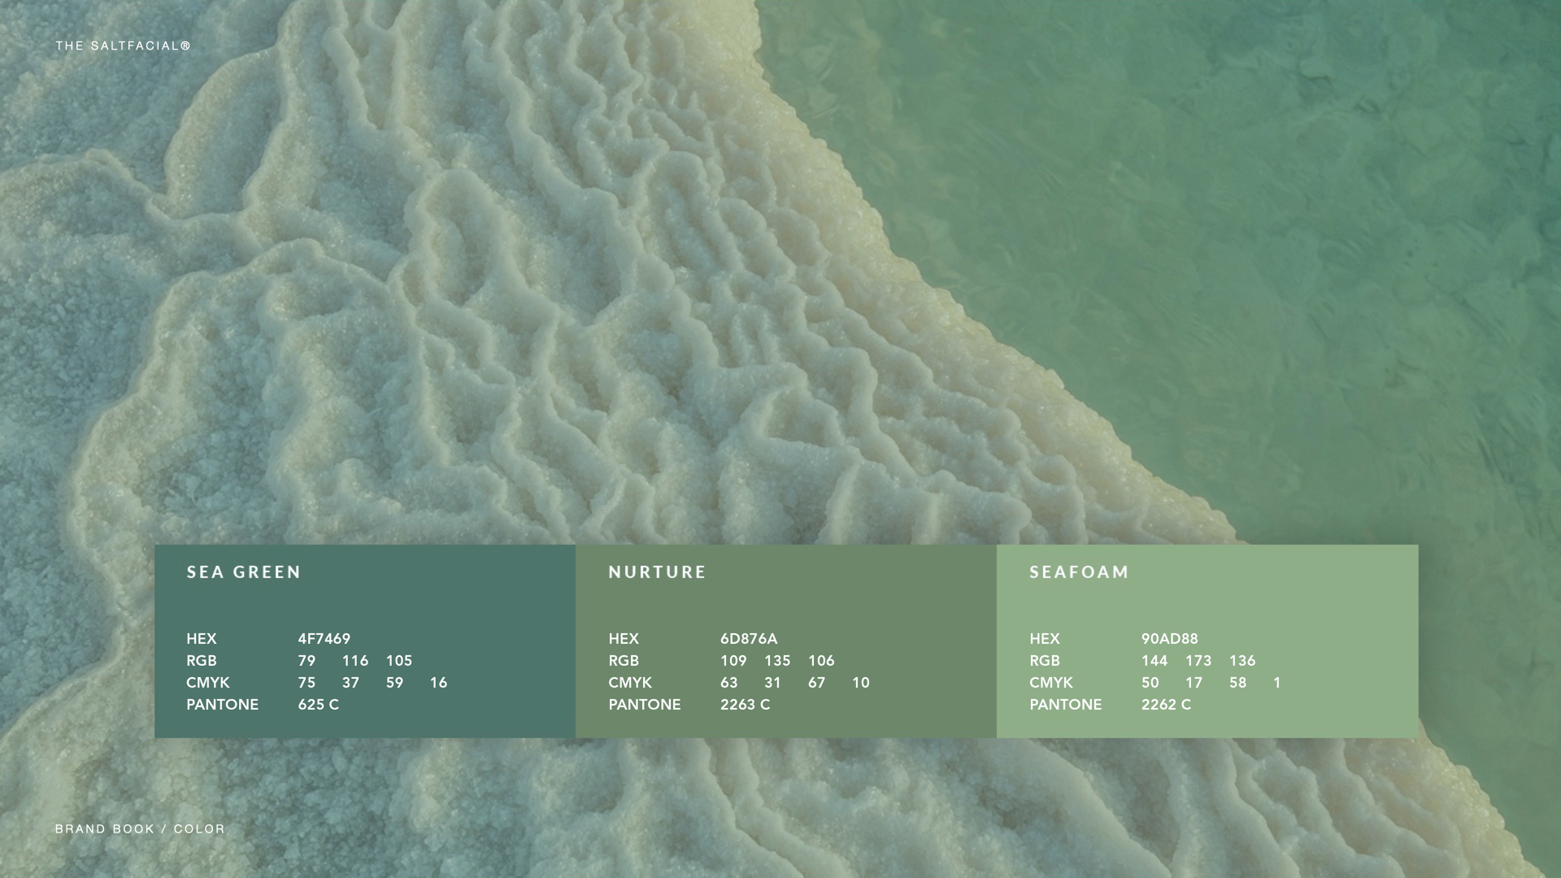Click RGB value 135 in Nurture
Image resolution: width=1561 pixels, height=878 pixels.
click(x=776, y=660)
